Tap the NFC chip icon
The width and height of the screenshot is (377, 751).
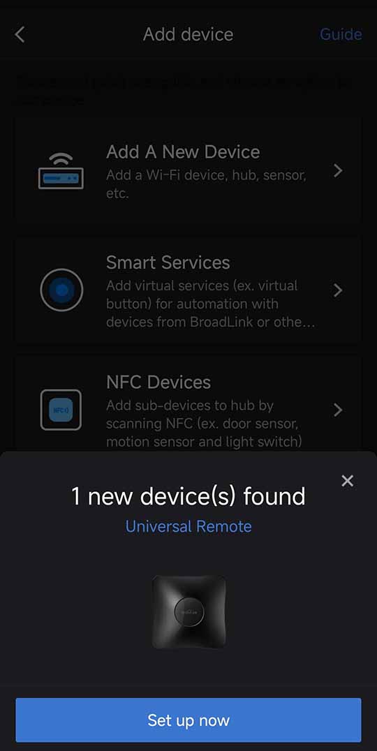pos(61,410)
